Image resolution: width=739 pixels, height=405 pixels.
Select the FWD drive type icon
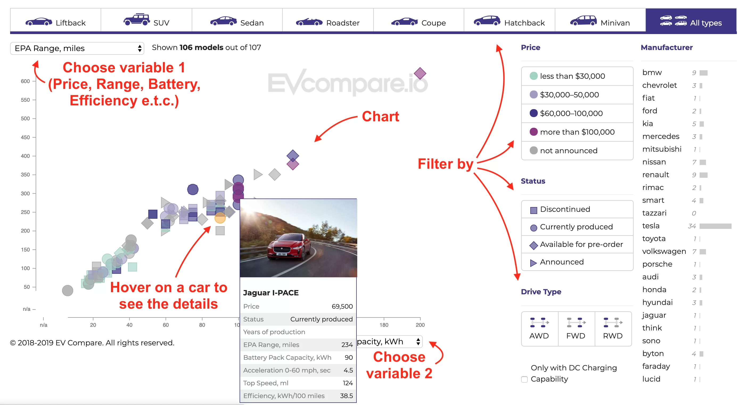click(576, 323)
